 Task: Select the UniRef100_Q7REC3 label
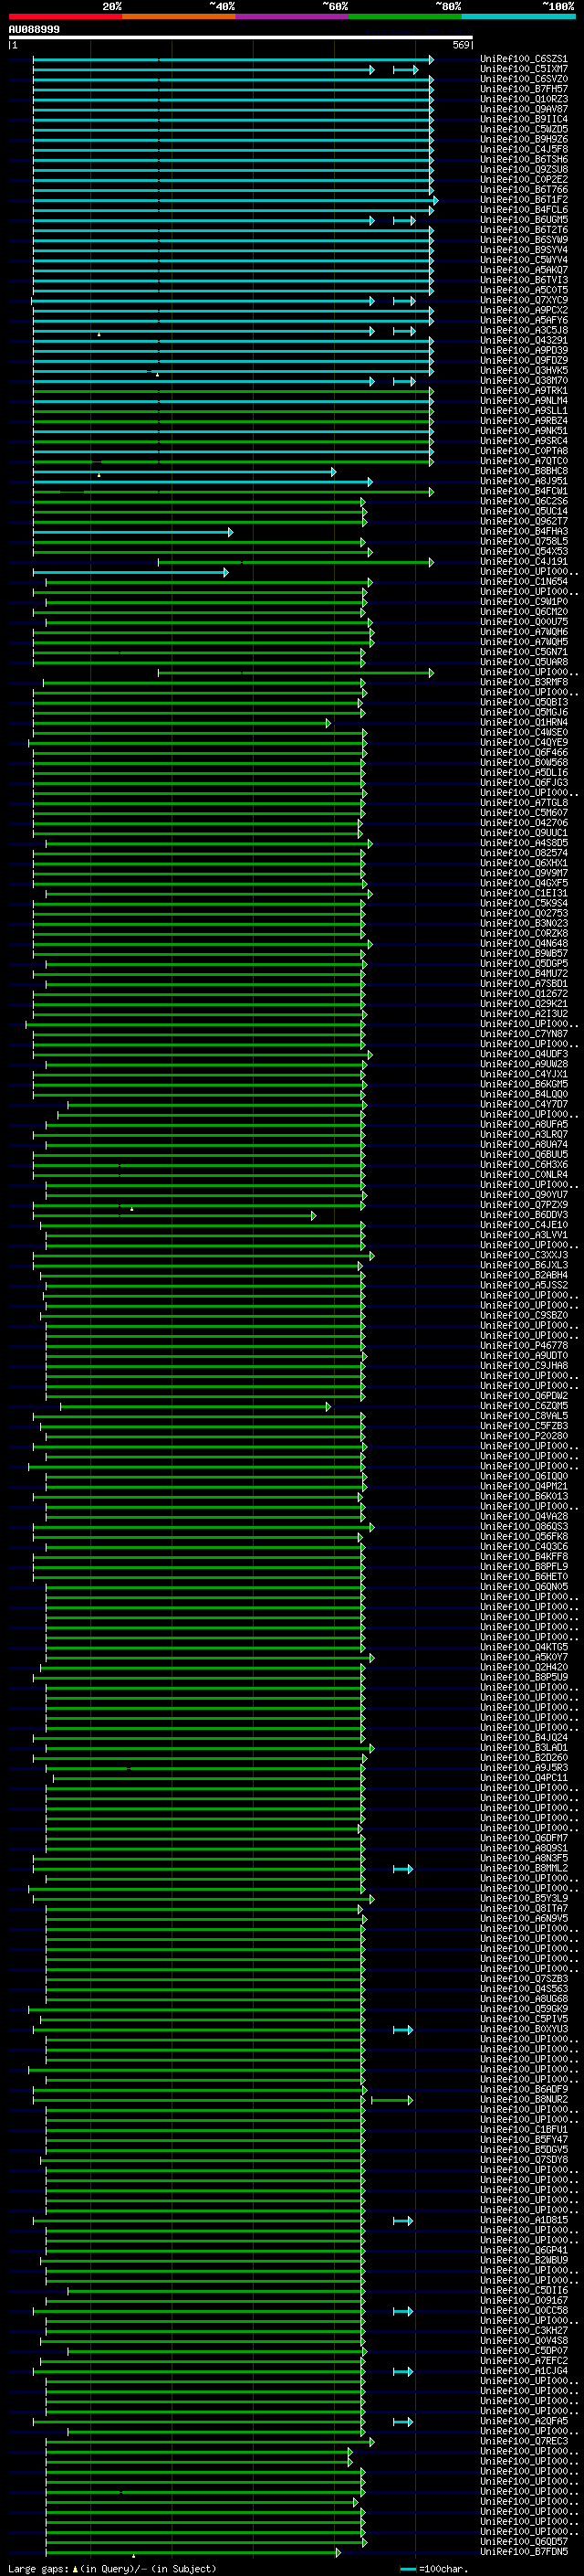pos(524,2441)
